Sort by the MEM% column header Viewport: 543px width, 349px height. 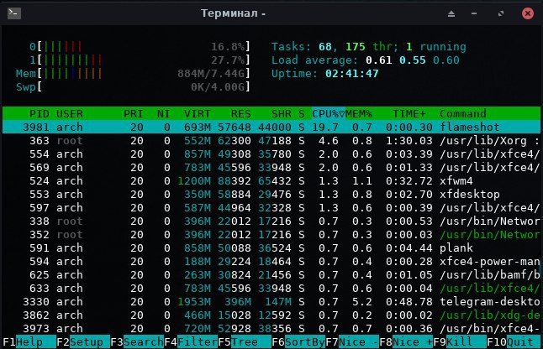[x=359, y=114]
